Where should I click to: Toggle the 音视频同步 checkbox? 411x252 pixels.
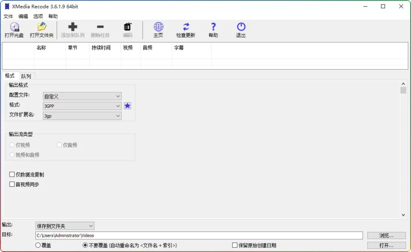click(12, 184)
